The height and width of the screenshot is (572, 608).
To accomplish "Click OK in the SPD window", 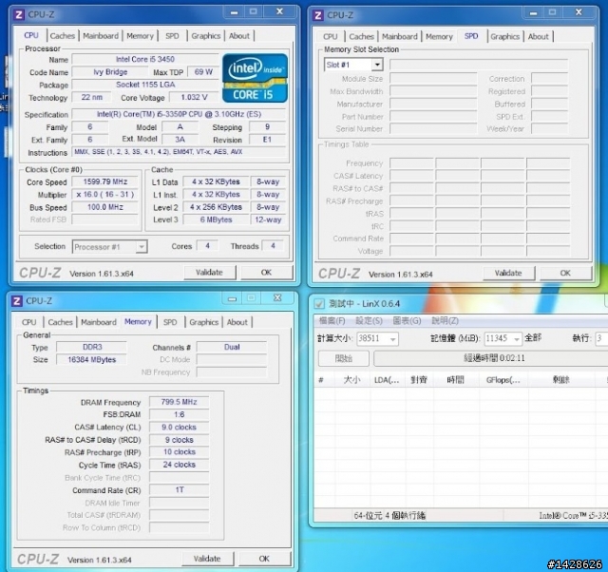I will click(x=565, y=273).
